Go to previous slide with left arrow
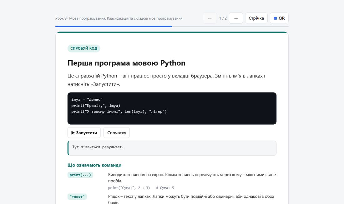Screen dimensions: 344x204 tap(210, 18)
